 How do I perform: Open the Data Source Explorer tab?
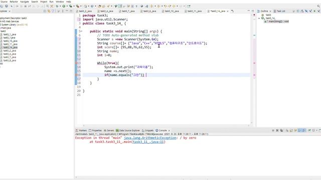128,130
